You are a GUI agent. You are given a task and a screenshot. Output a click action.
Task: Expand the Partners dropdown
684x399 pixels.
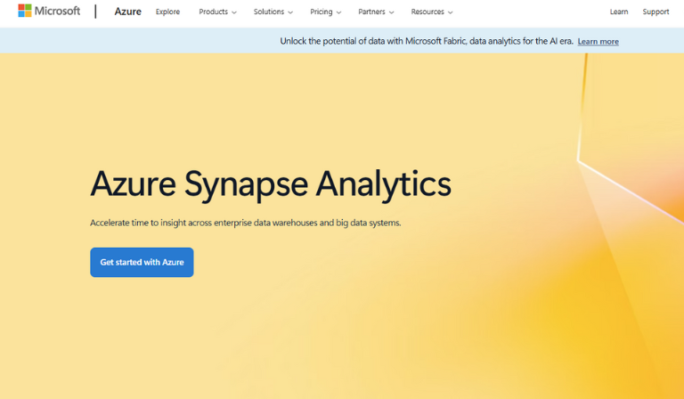[376, 12]
